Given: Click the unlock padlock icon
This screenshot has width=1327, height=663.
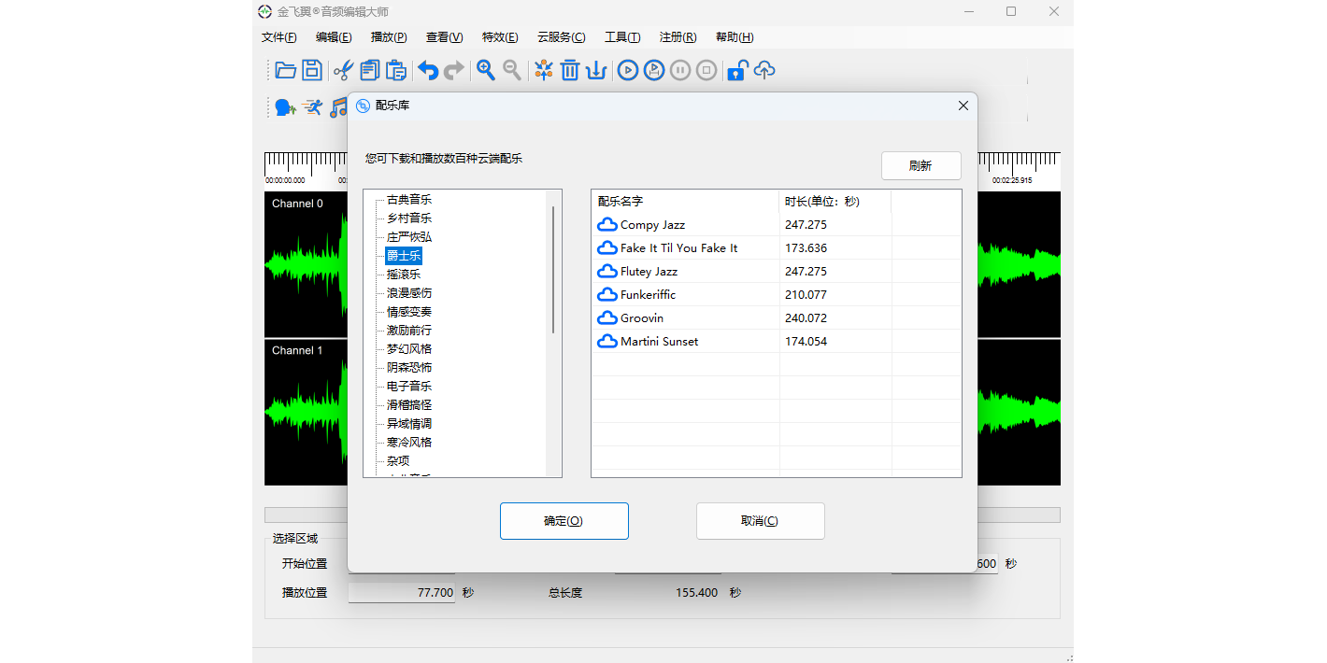Looking at the screenshot, I should tap(736, 70).
